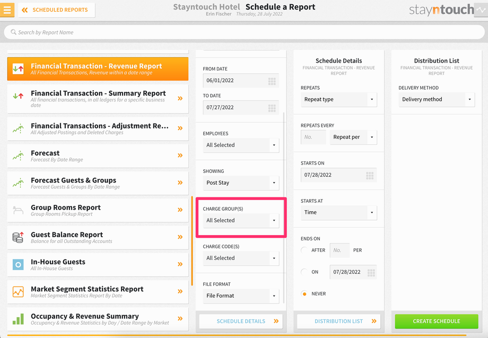
Task: Click chevrons beside Forecast Guests & Groups
Action: pyautogui.click(x=180, y=183)
